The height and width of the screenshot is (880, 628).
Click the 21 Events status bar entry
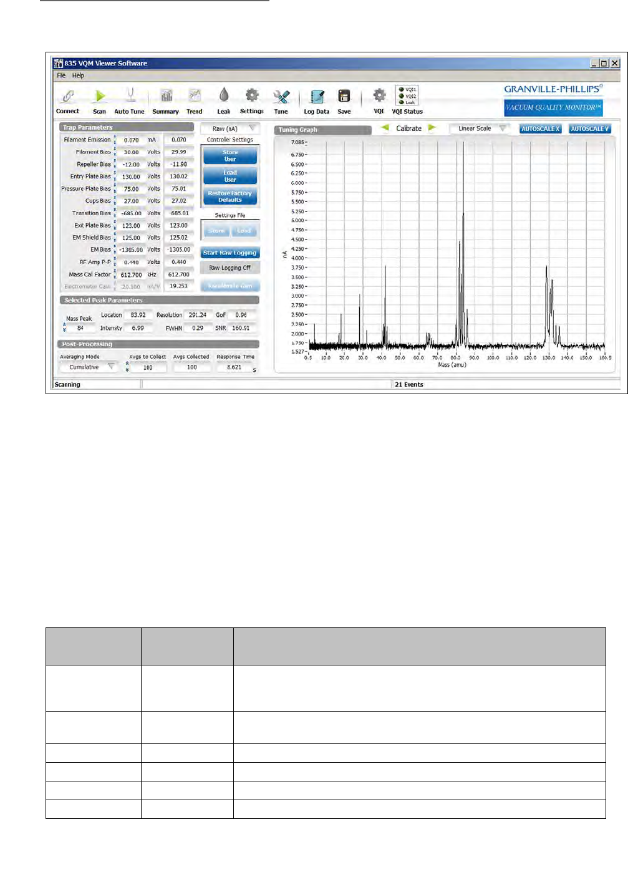tap(409, 385)
